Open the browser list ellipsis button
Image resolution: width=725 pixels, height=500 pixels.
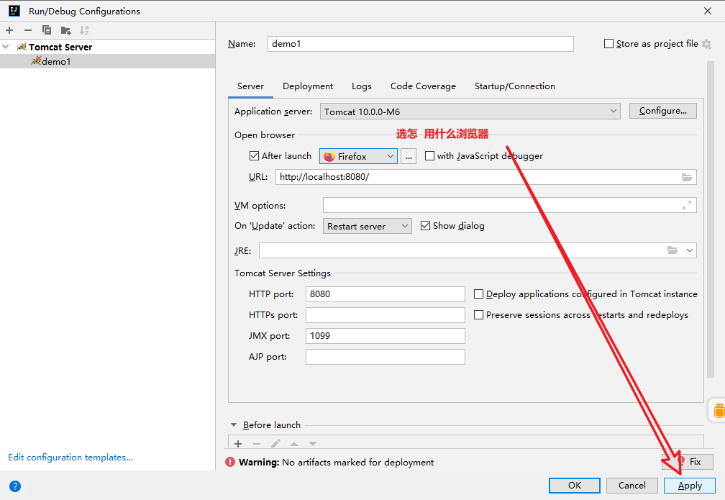(x=409, y=156)
